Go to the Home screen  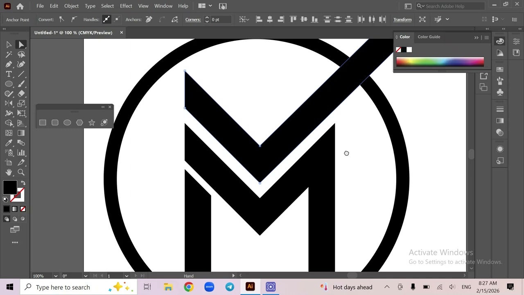[x=20, y=6]
